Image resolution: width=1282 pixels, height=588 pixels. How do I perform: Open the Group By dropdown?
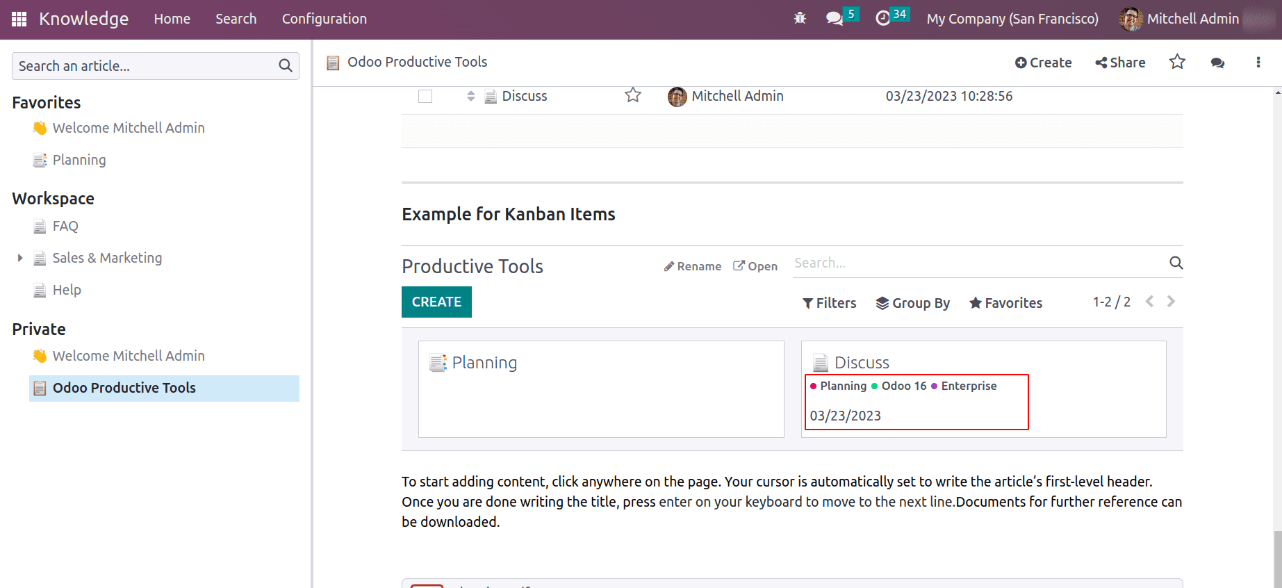(912, 303)
